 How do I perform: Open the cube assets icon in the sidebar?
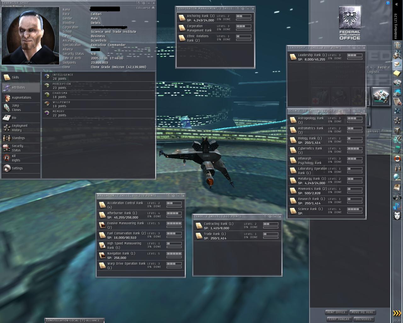[x=397, y=130]
